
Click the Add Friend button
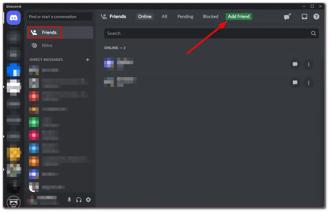[x=239, y=16]
